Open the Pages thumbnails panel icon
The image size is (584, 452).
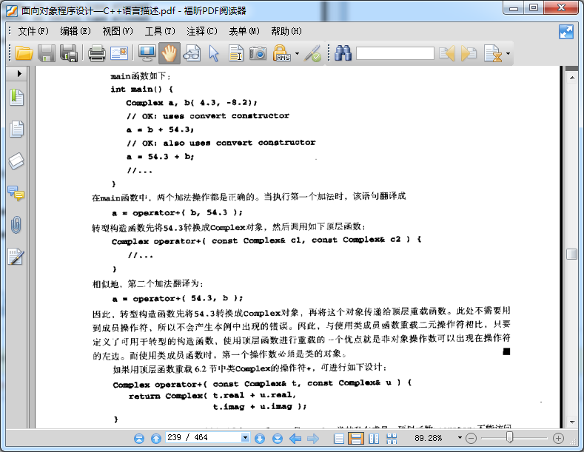coord(16,129)
